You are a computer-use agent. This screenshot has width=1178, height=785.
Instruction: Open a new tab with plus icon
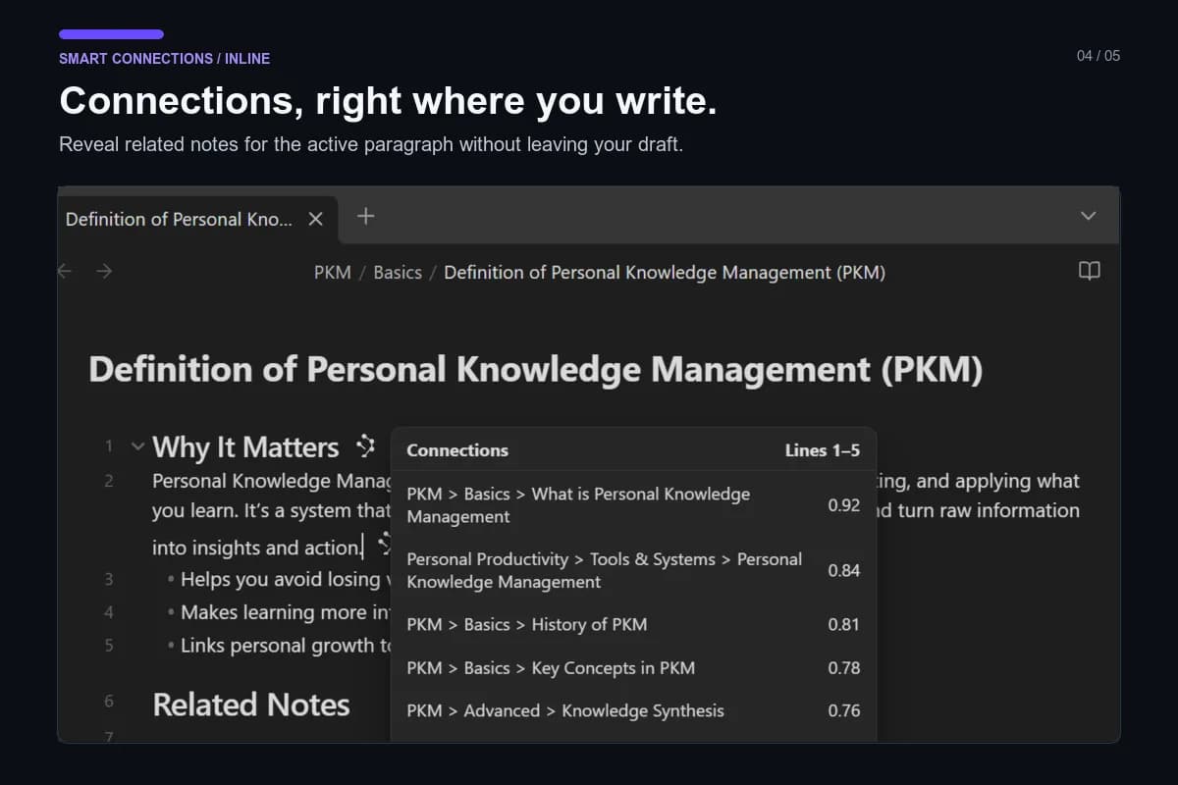click(x=365, y=216)
